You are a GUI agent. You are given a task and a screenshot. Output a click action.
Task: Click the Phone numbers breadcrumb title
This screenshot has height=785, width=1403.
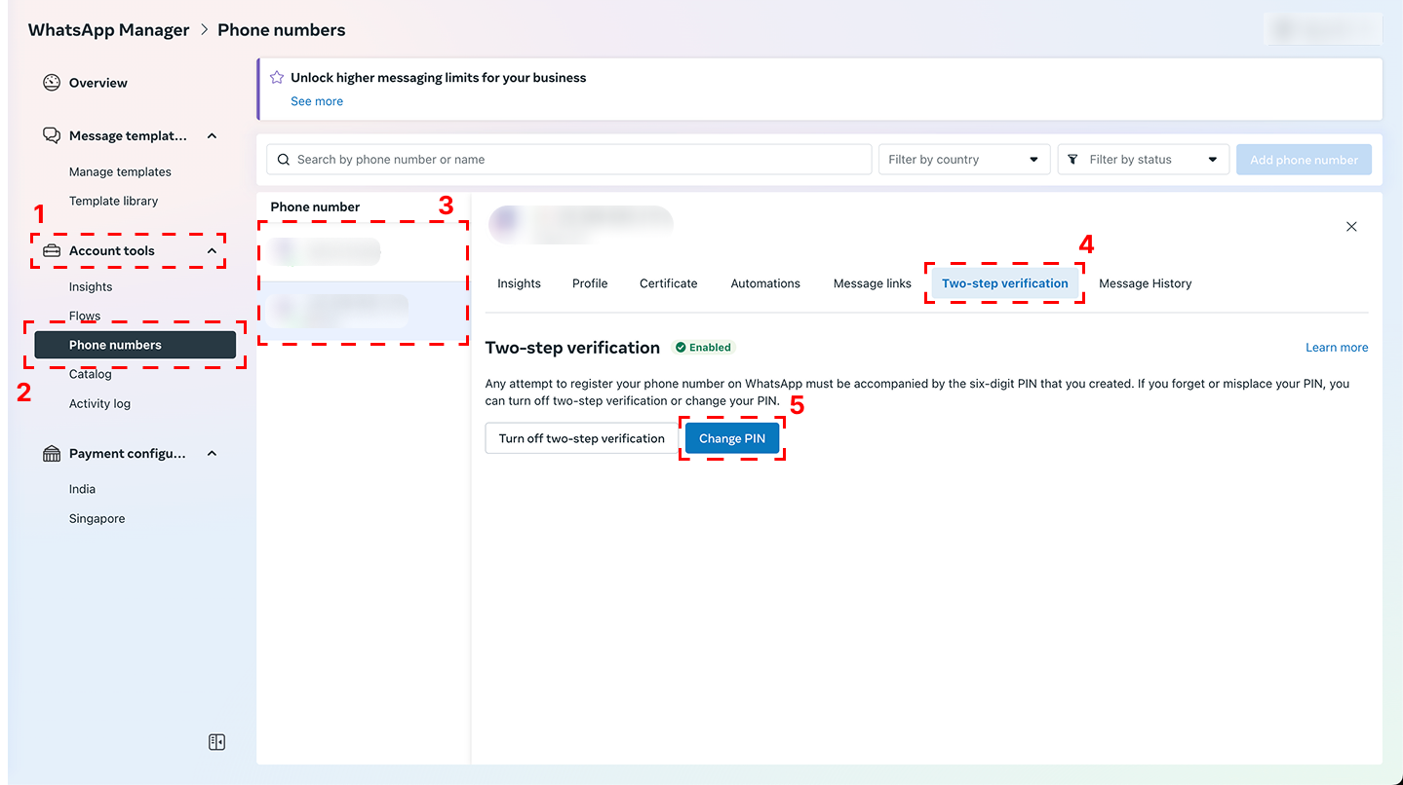click(x=282, y=30)
